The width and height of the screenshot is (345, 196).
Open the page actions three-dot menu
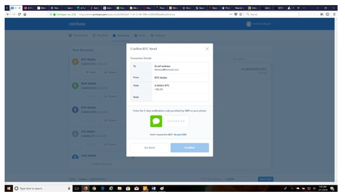[231, 15]
